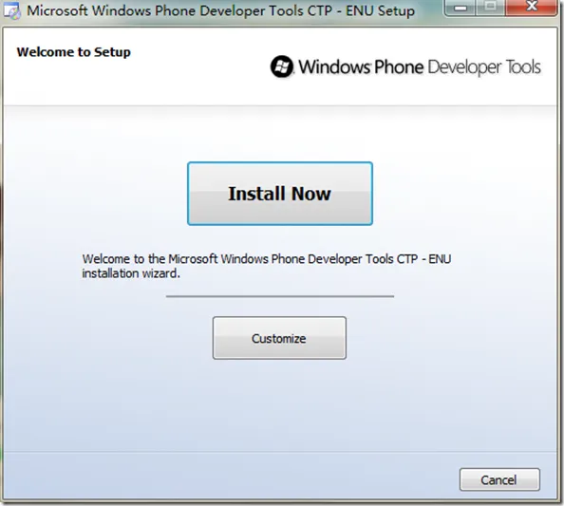Close the setup window
This screenshot has height=506, width=564.
(x=532, y=8)
